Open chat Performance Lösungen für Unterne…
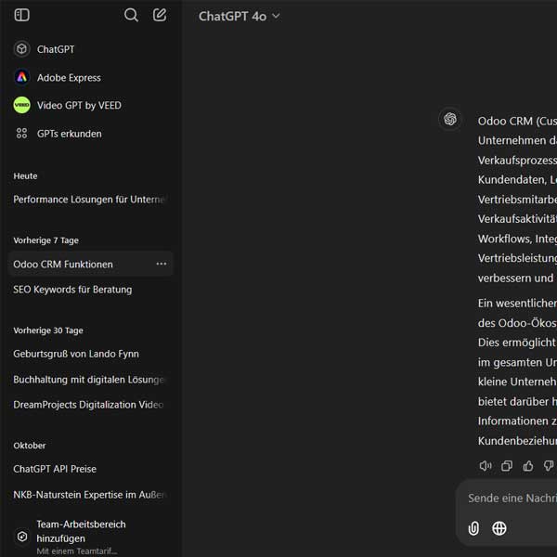The image size is (557, 557). (91, 200)
